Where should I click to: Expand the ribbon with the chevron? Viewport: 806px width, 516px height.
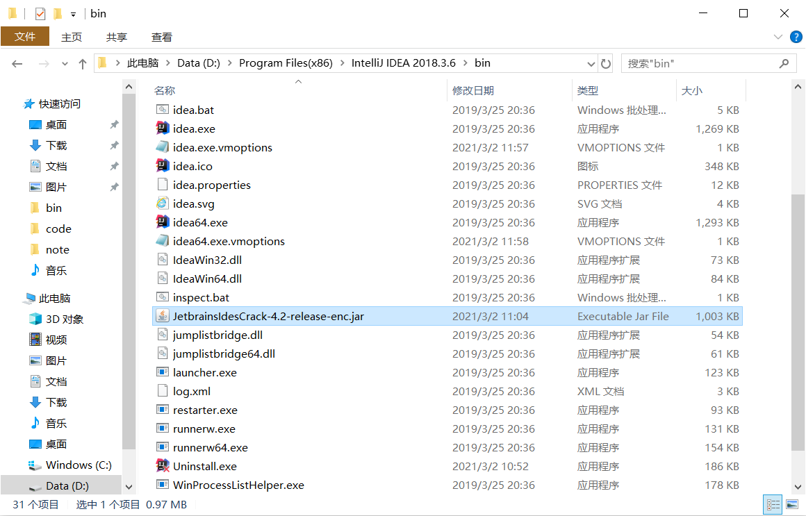[778, 37]
